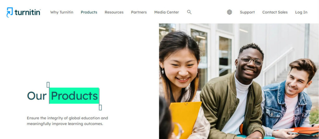Expand the Products navigation menu
The image size is (319, 139).
point(89,12)
